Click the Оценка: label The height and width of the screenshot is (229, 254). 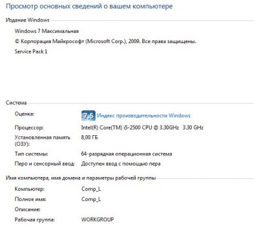tap(24, 114)
